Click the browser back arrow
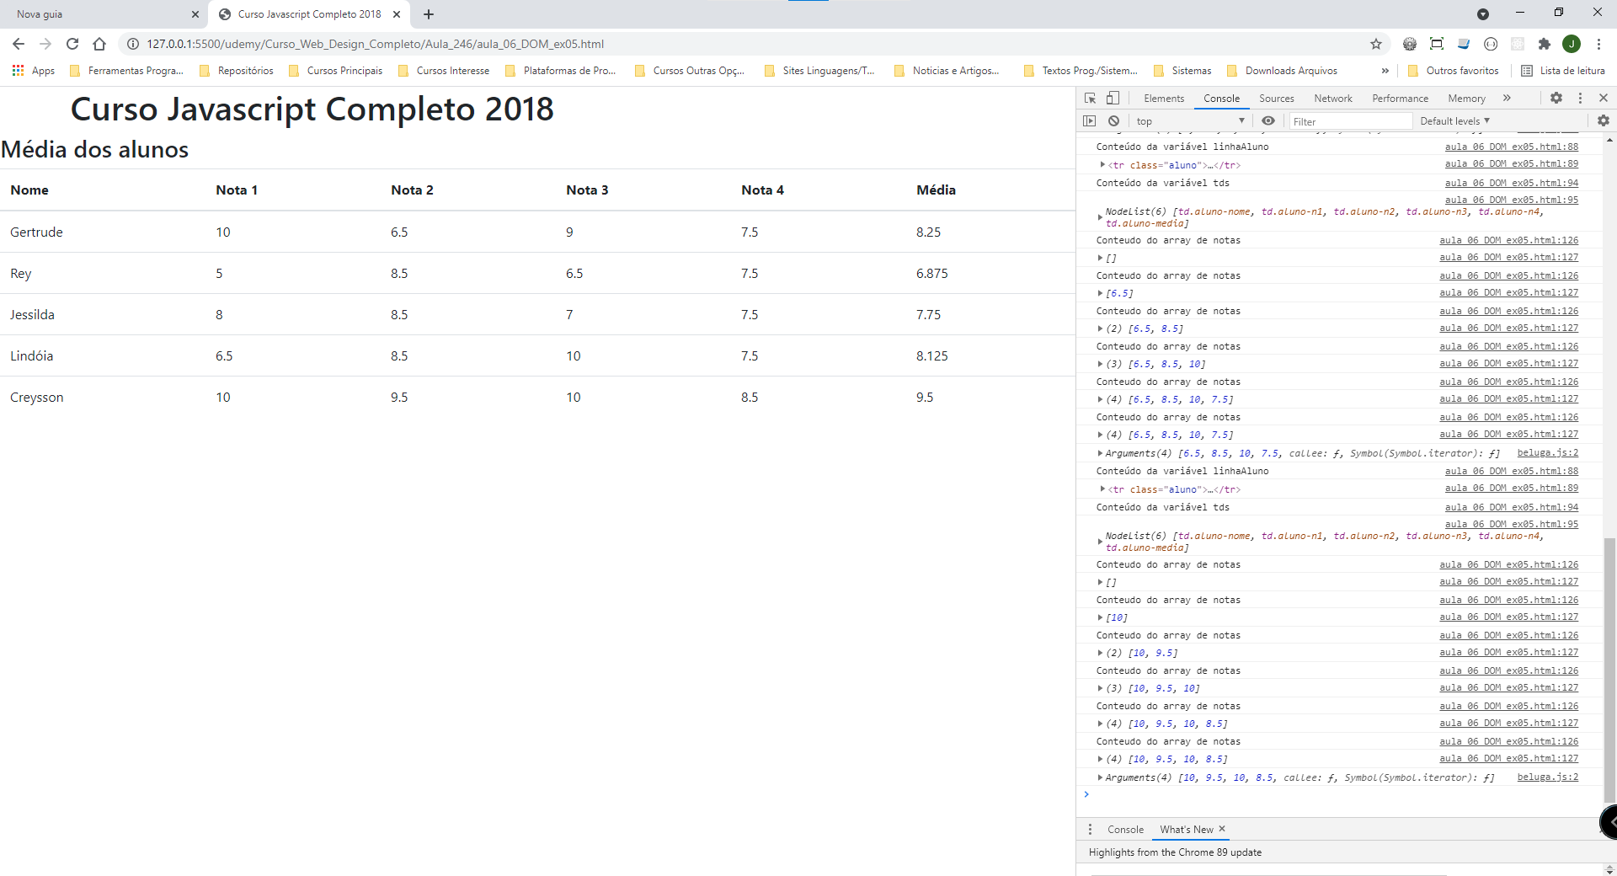 pyautogui.click(x=19, y=44)
